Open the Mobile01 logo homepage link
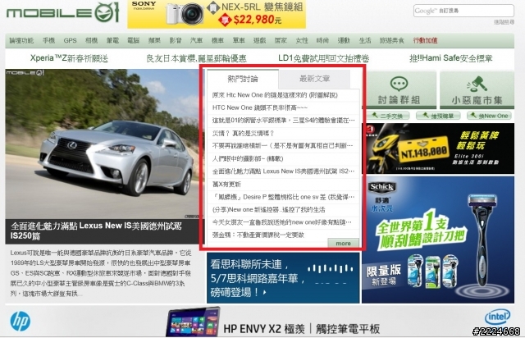525x338 pixels. point(63,13)
